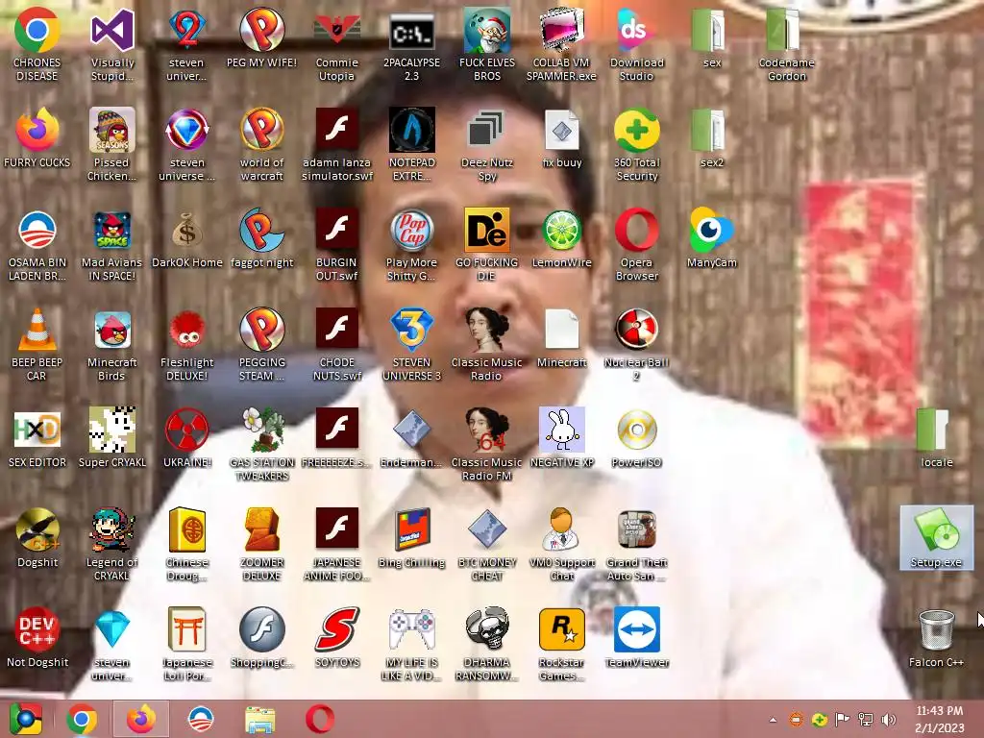Select COLLAB VM SPAMMER.exe icon
984x738 pixels.
(561, 44)
